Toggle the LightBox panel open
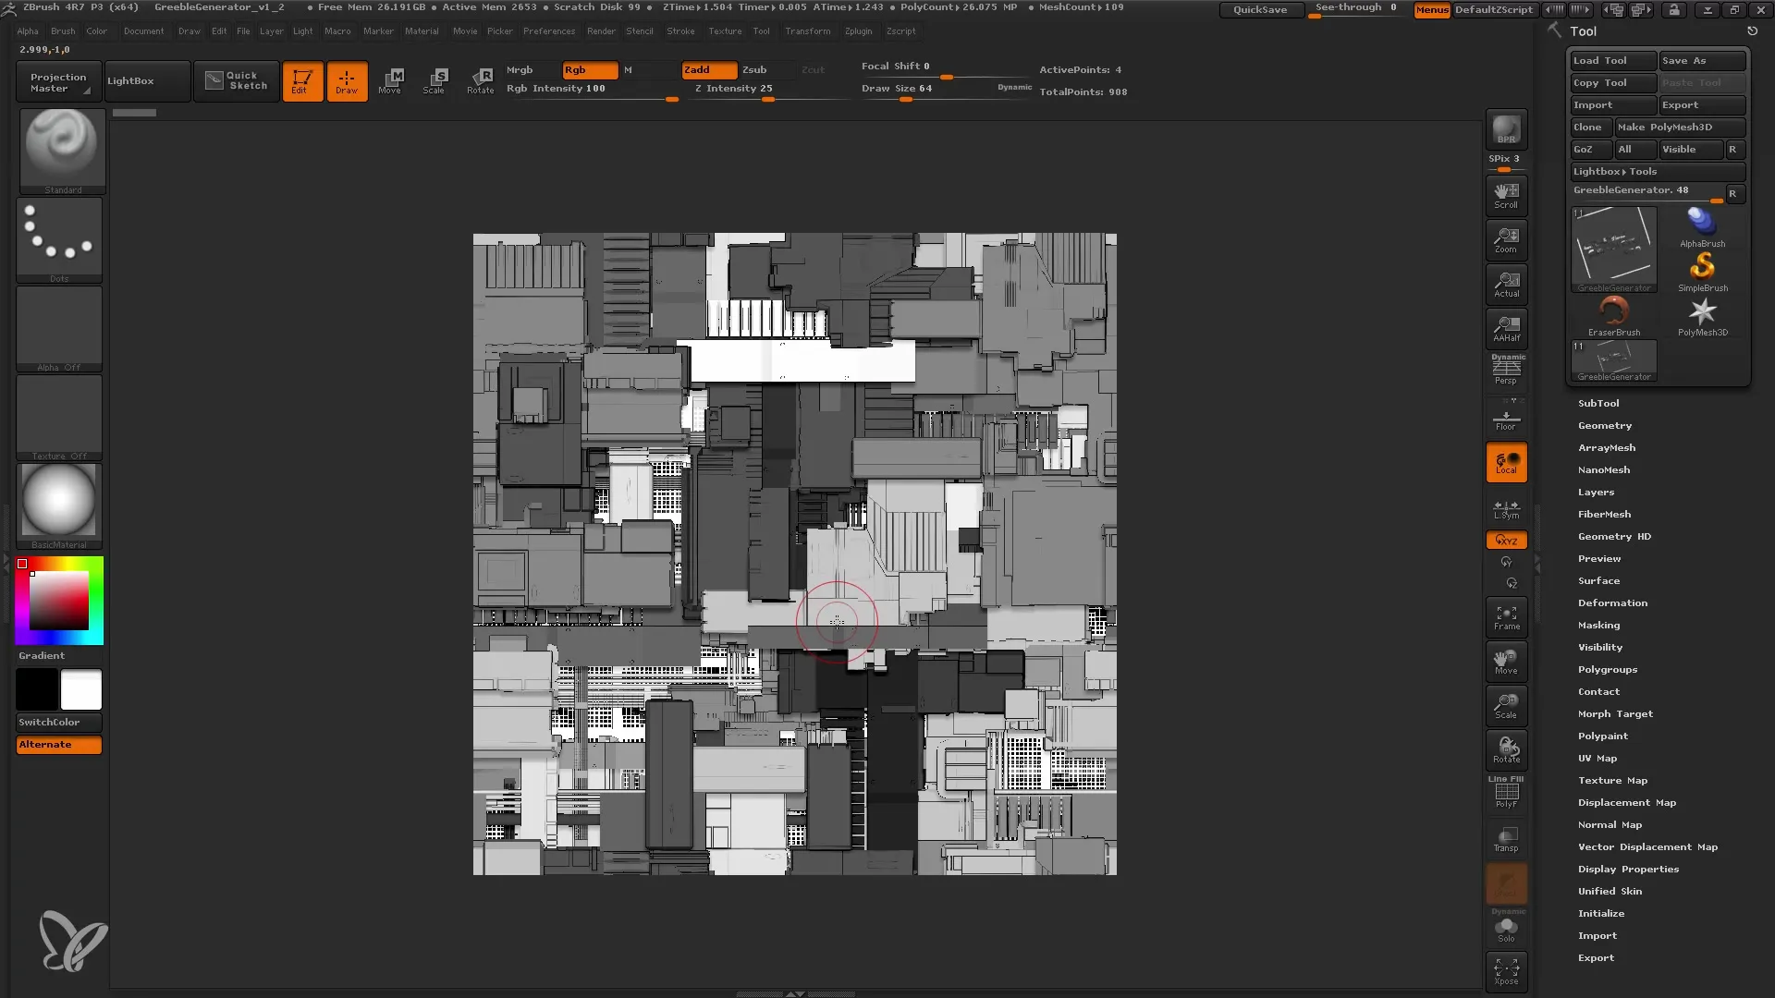 (130, 79)
